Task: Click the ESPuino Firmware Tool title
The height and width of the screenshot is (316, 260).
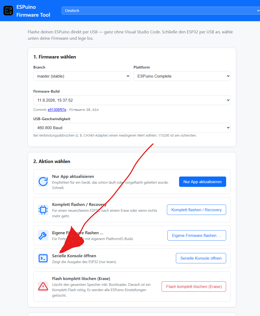Action: point(33,11)
